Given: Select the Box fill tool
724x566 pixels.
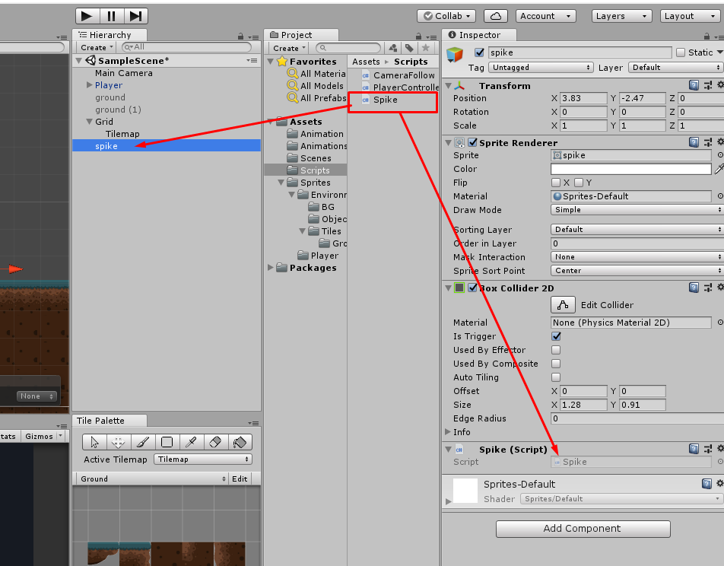Looking at the screenshot, I should (x=167, y=442).
